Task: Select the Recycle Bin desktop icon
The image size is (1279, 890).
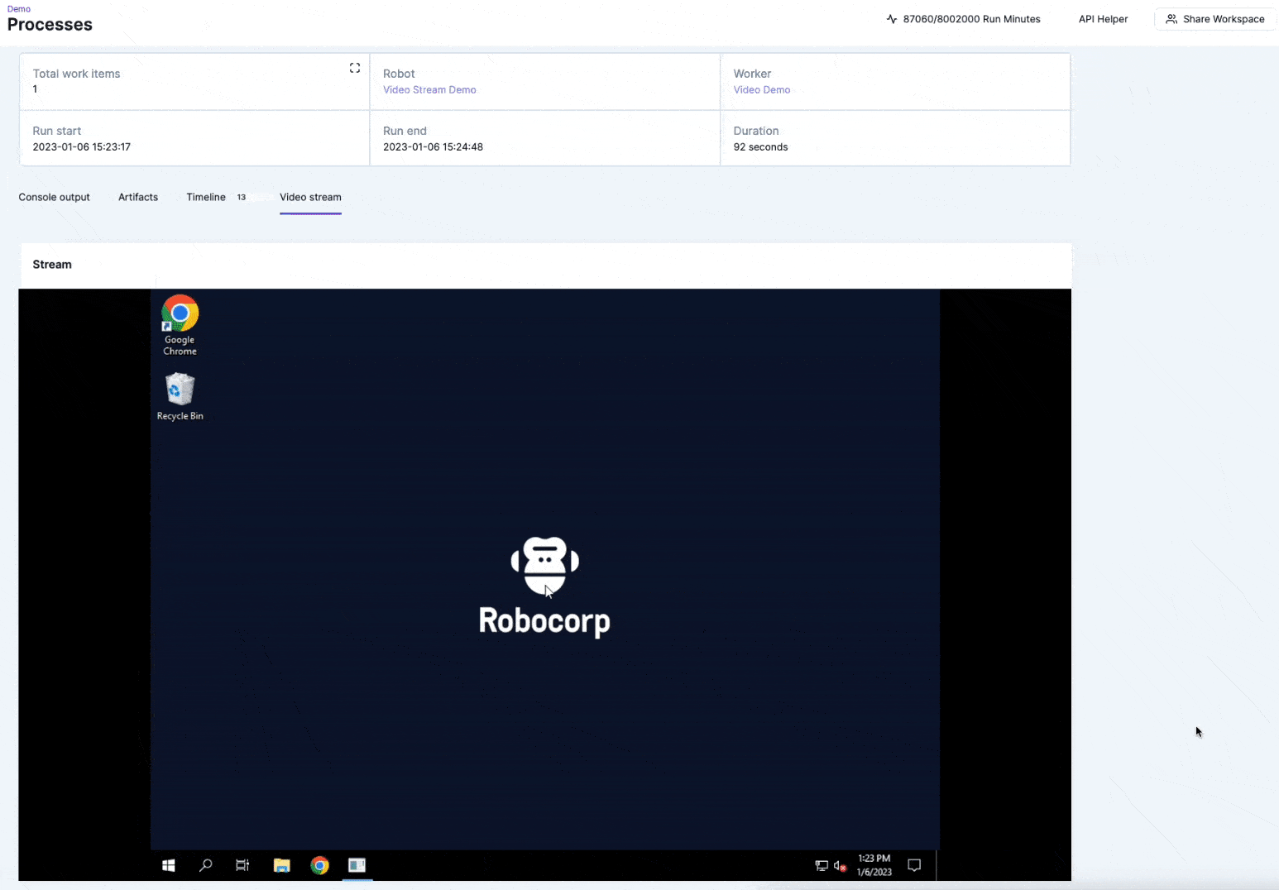Action: [x=180, y=396]
